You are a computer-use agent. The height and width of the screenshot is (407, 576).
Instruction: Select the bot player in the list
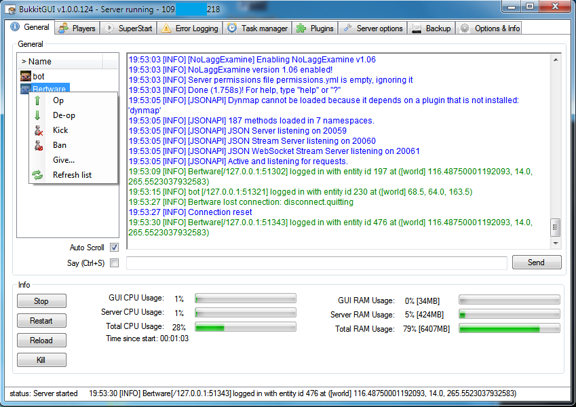point(39,77)
